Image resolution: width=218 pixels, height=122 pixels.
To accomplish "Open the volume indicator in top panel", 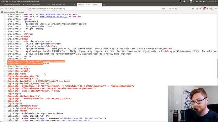I will click(x=204, y=1).
